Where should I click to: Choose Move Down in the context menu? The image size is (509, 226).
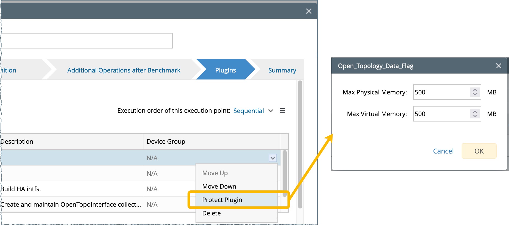pyautogui.click(x=219, y=186)
